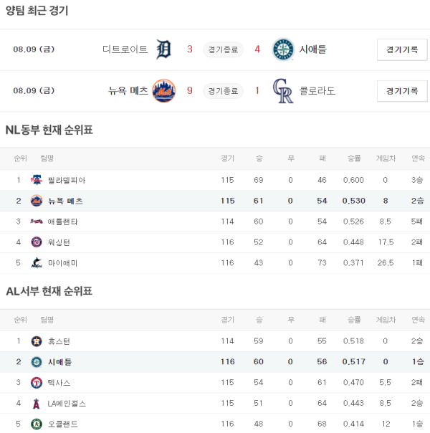This screenshot has width=430, height=433.
Task: Click the 게임차 column header in AL서부 table
Action: 385,319
